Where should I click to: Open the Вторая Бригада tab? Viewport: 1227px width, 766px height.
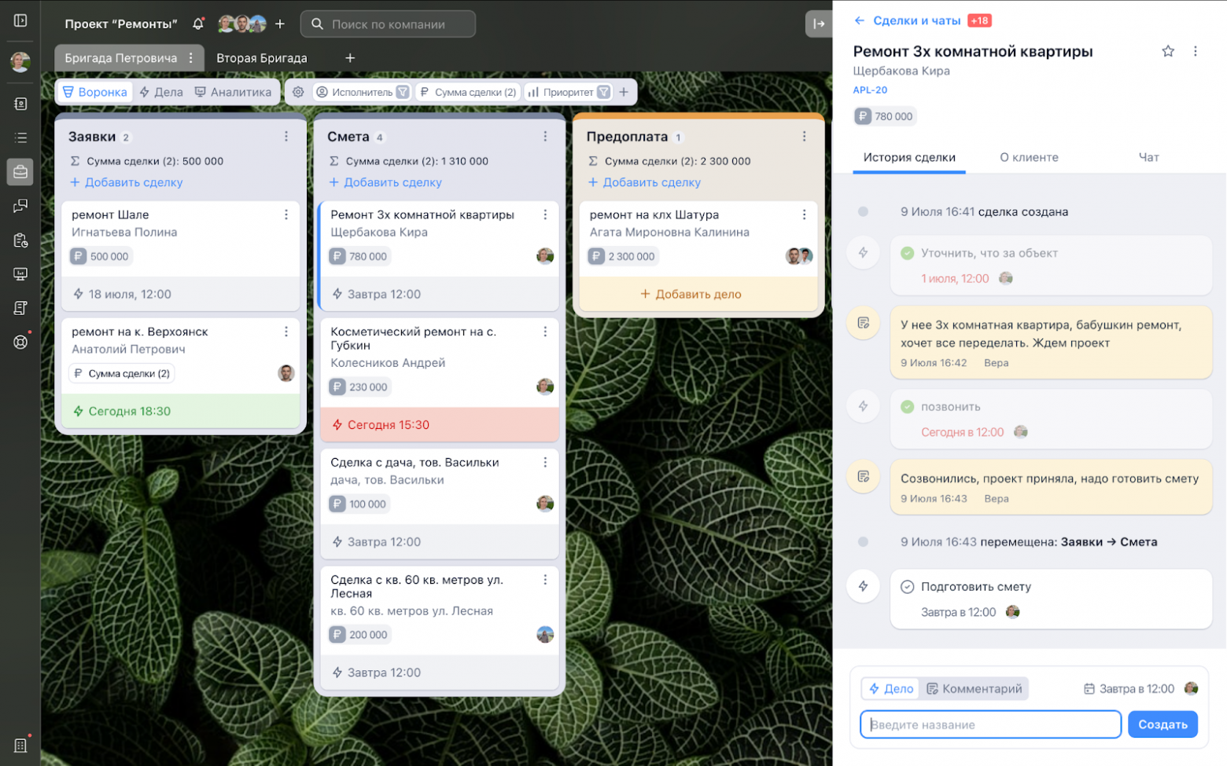(262, 58)
